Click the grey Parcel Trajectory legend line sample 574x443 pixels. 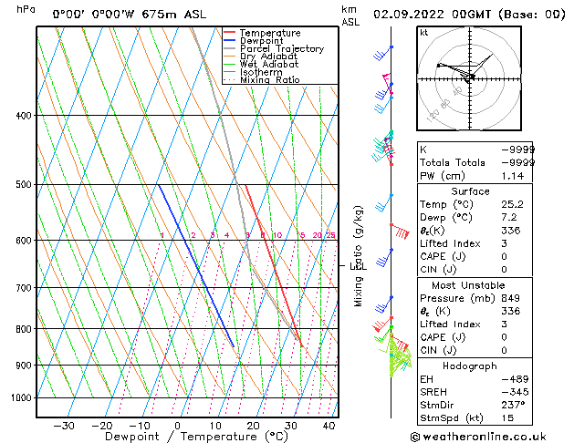(229, 48)
